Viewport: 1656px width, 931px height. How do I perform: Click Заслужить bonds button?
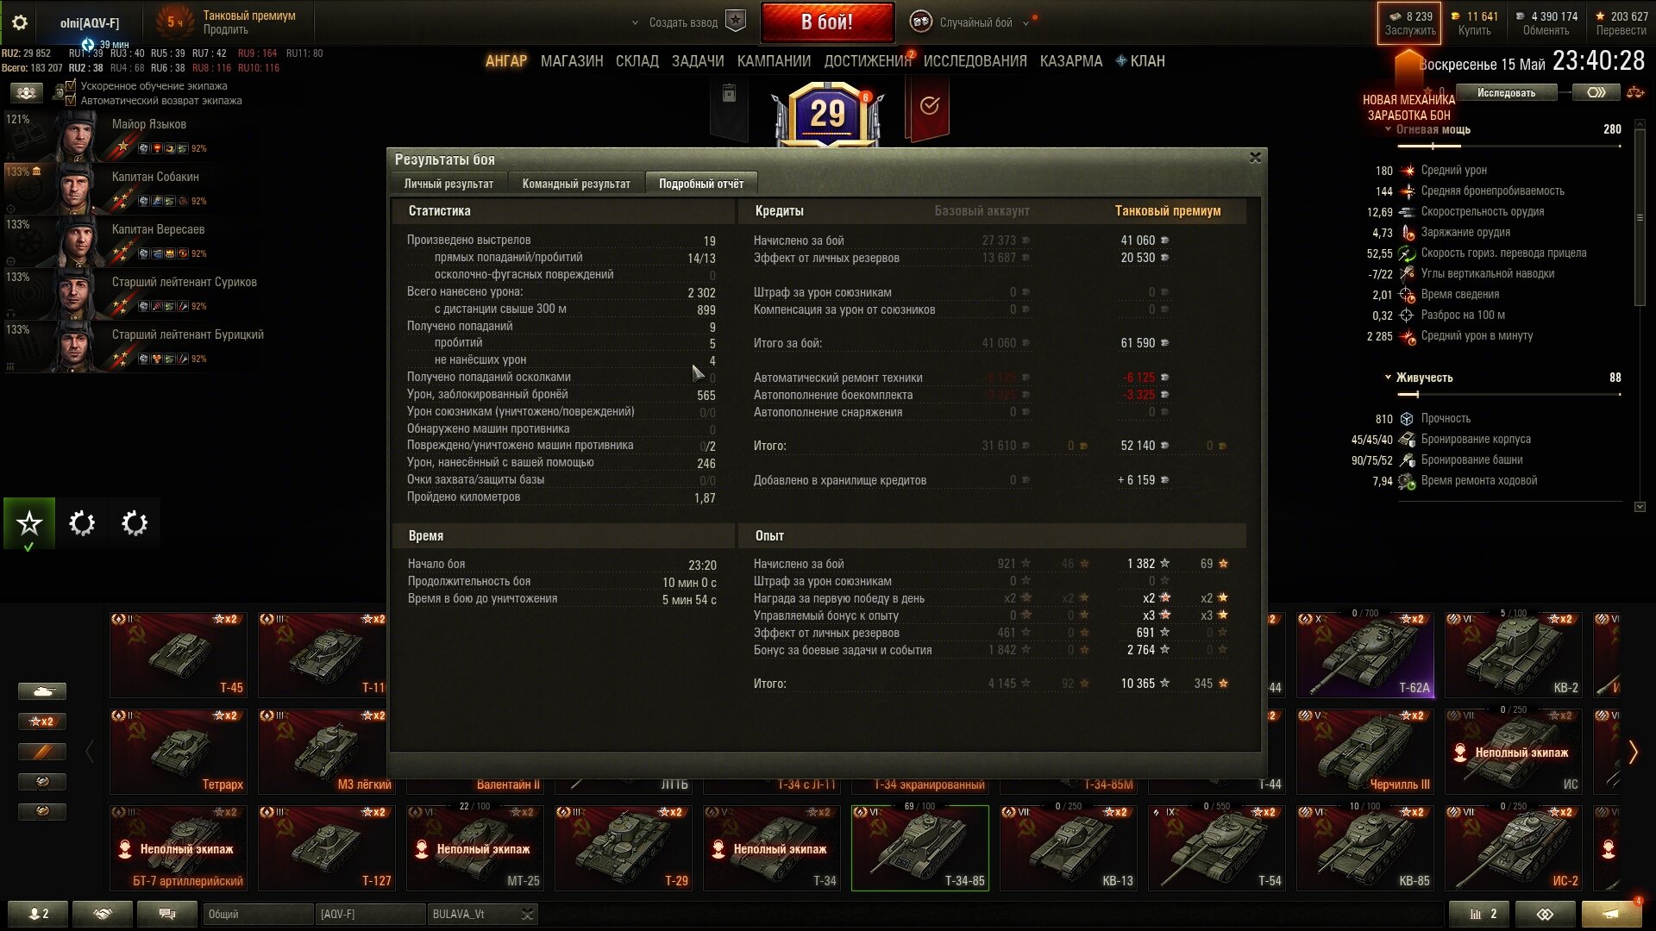(x=1410, y=23)
